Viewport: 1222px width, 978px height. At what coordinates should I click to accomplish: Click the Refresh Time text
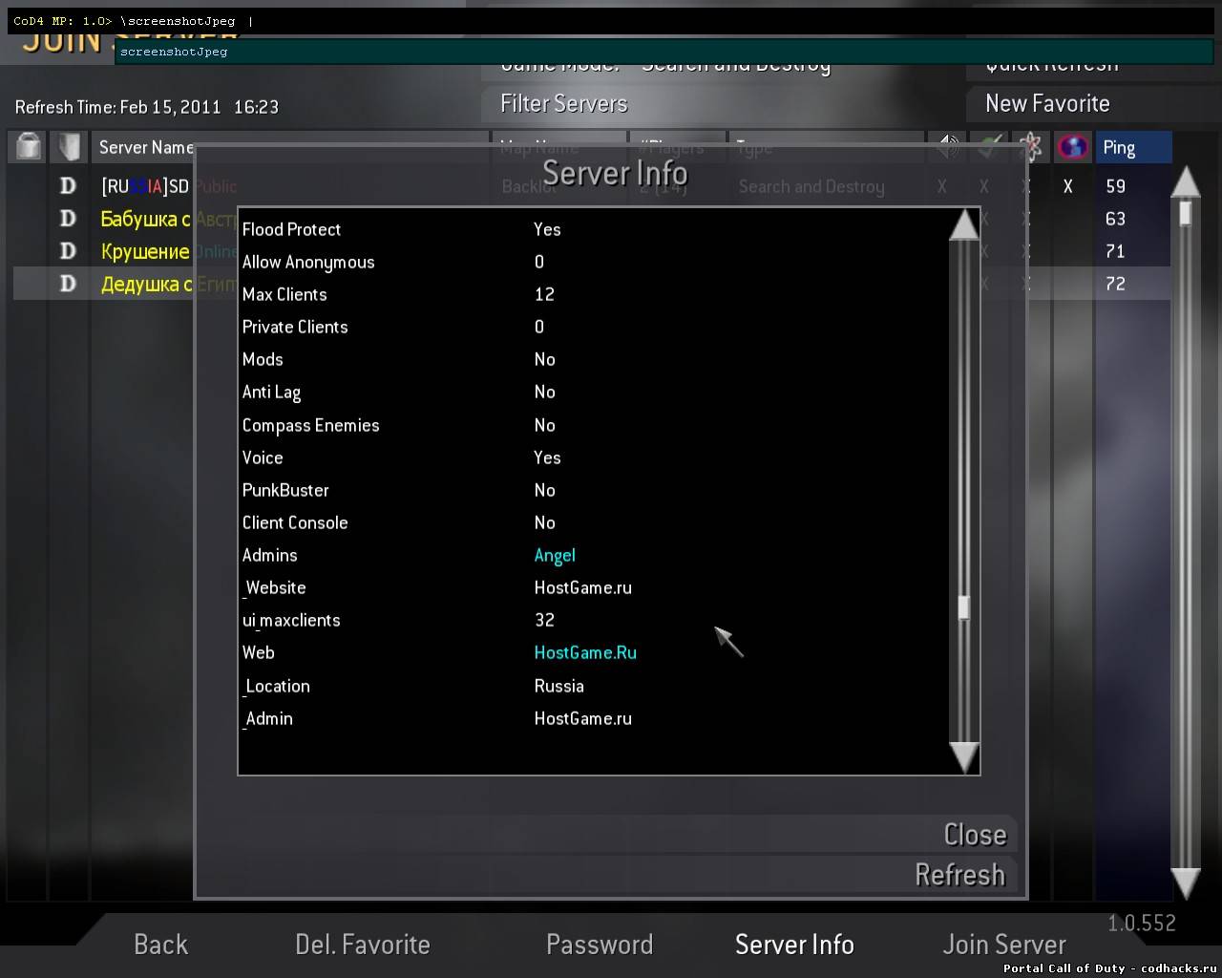[147, 107]
